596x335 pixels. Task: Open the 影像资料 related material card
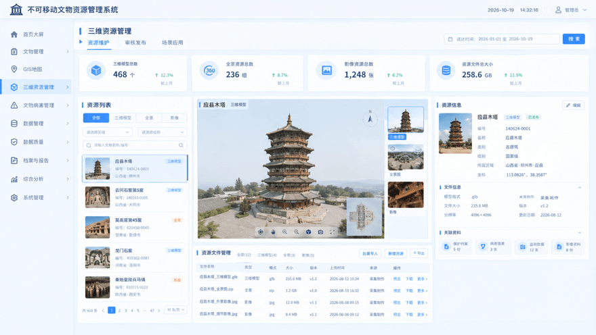(x=568, y=247)
